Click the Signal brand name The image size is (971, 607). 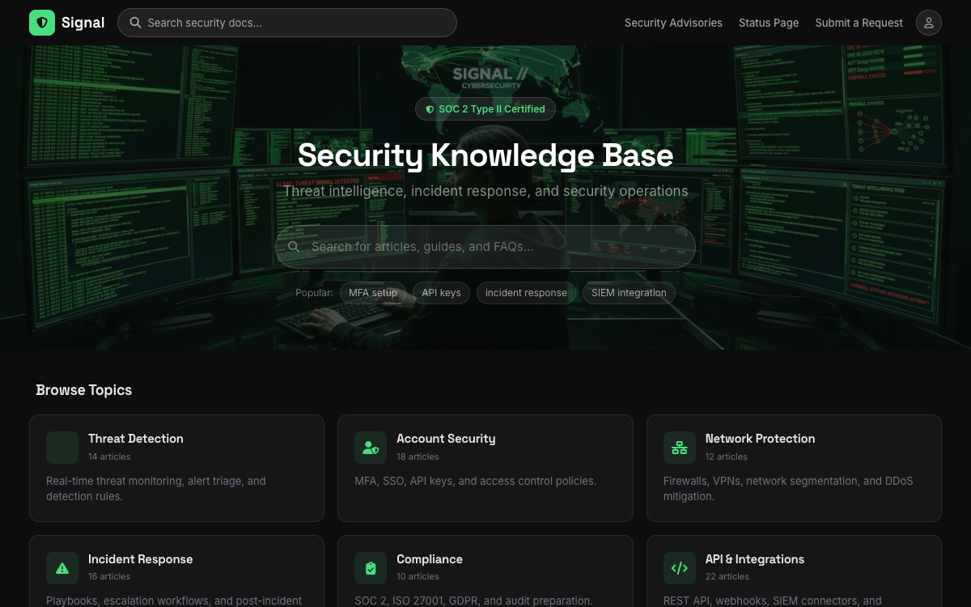pyautogui.click(x=83, y=23)
